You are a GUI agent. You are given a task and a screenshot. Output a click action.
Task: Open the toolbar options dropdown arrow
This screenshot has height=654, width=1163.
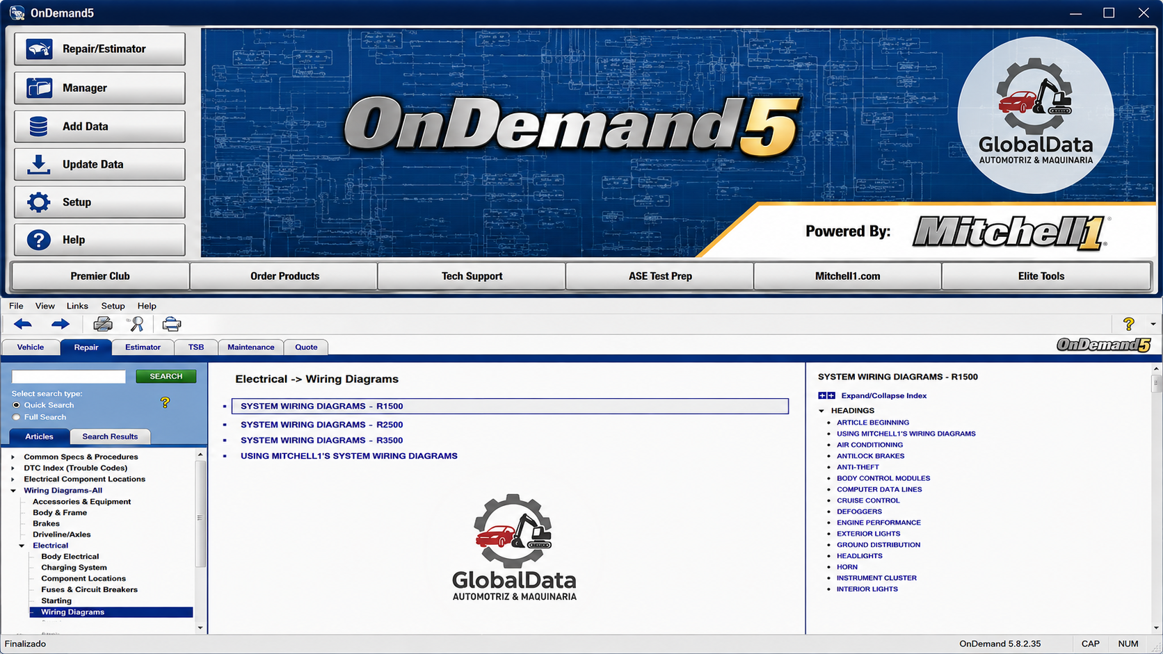point(1153,325)
